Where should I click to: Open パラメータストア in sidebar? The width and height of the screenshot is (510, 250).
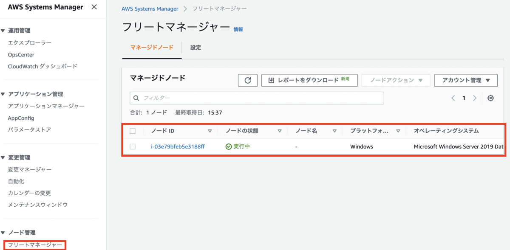pos(30,129)
